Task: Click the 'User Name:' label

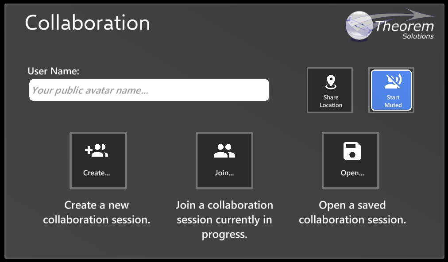Action: [x=53, y=71]
